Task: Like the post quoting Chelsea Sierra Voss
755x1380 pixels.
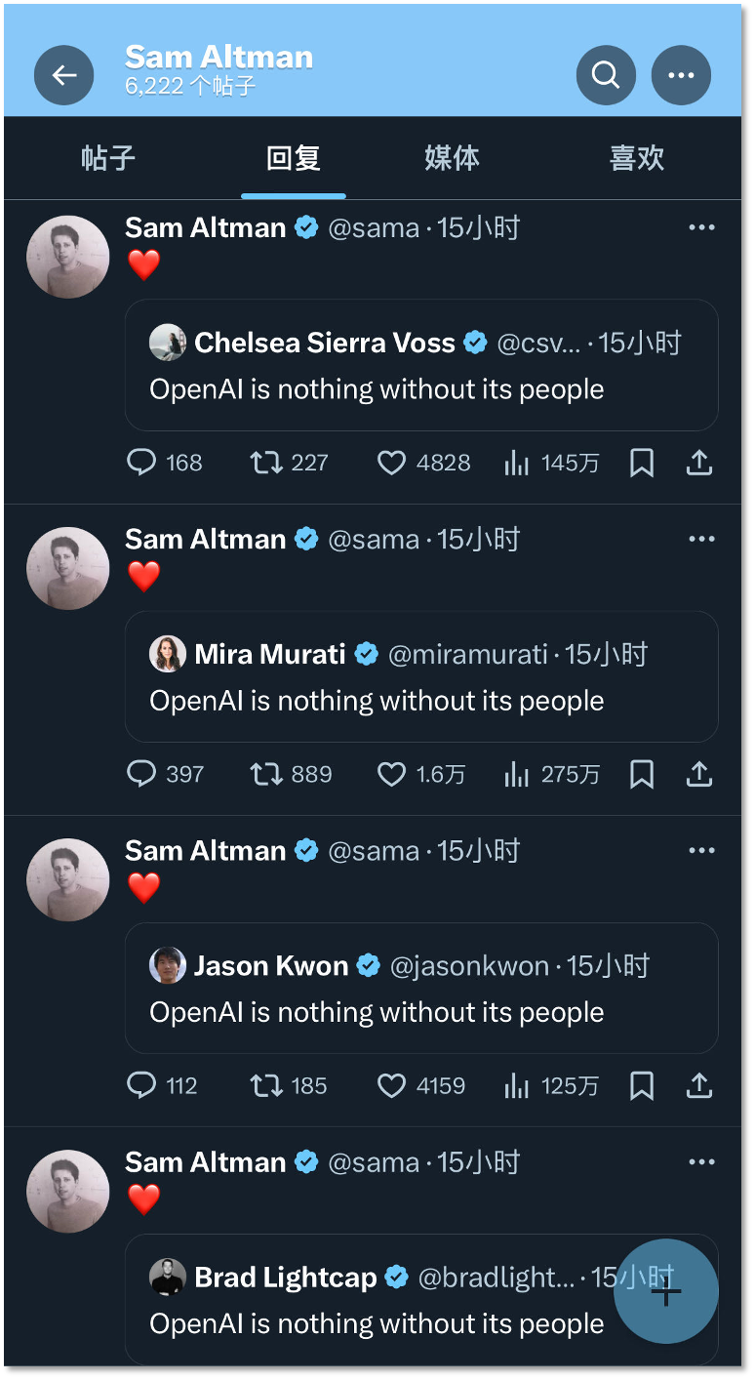Action: (391, 463)
